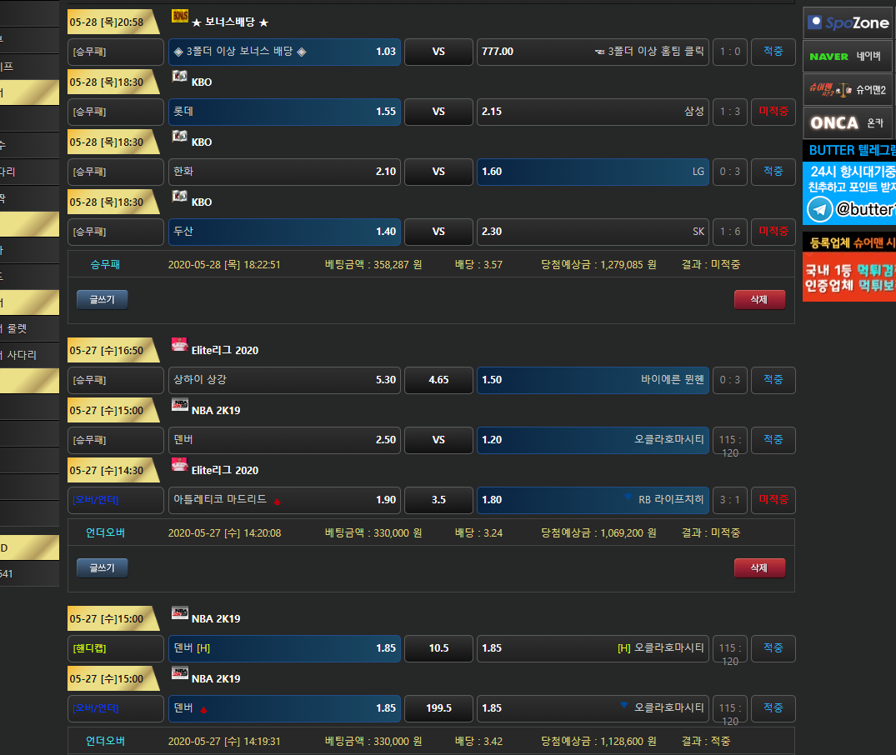Click the 미적중 result label on 두산 row
The image size is (896, 755).
[773, 232]
